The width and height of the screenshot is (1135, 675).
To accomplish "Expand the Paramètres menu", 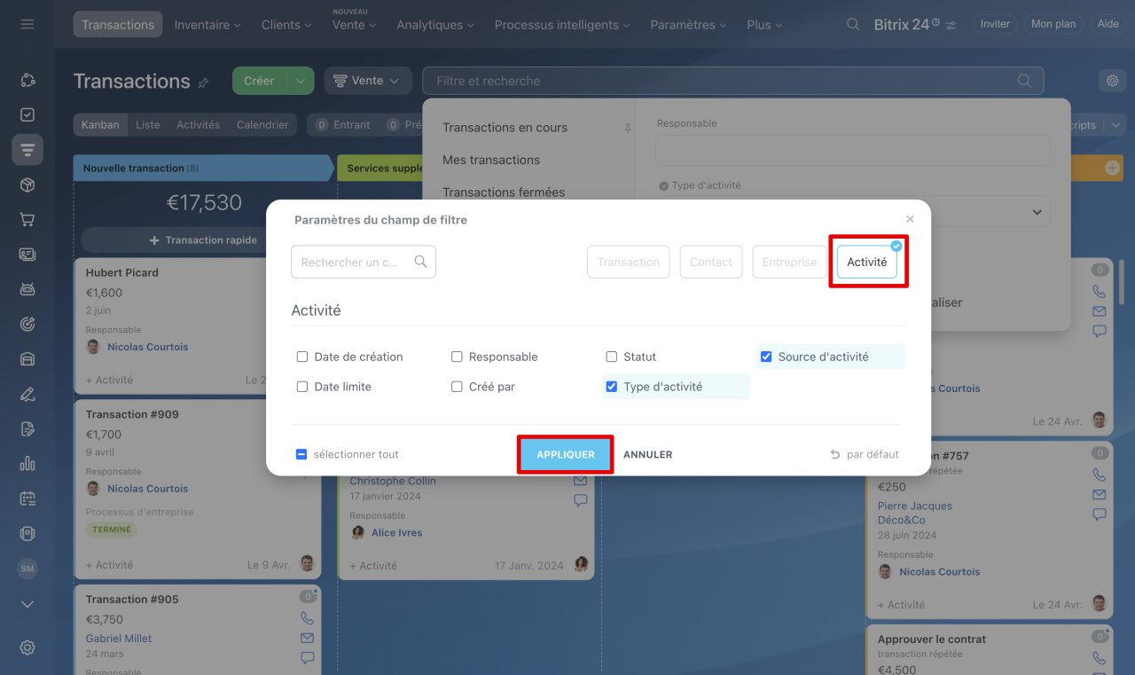I will click(x=688, y=25).
